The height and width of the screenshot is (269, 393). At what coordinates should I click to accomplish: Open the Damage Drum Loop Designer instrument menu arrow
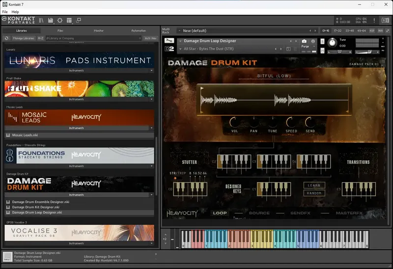[180, 41]
